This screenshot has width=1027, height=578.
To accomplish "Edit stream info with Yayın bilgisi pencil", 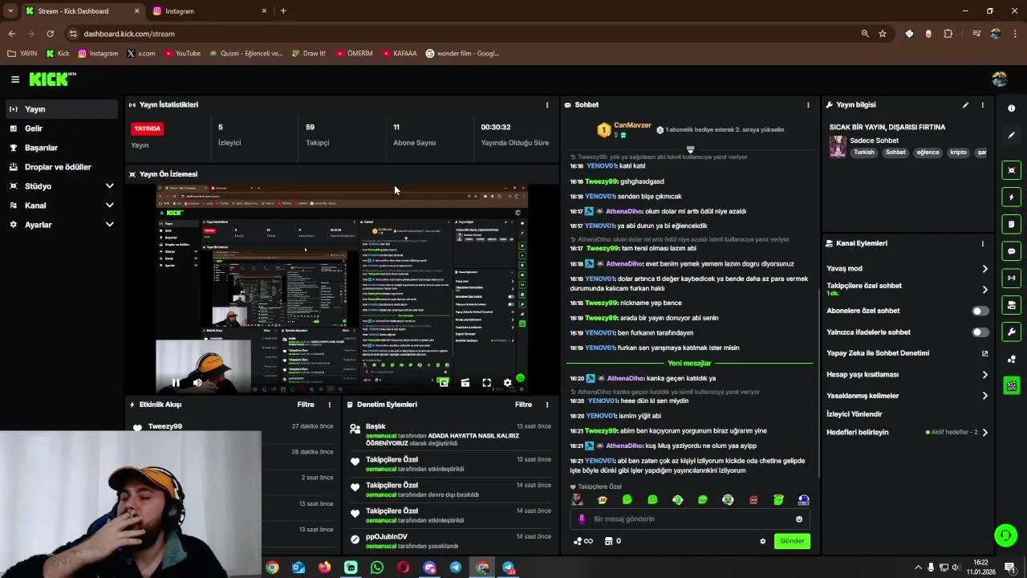I will [965, 105].
